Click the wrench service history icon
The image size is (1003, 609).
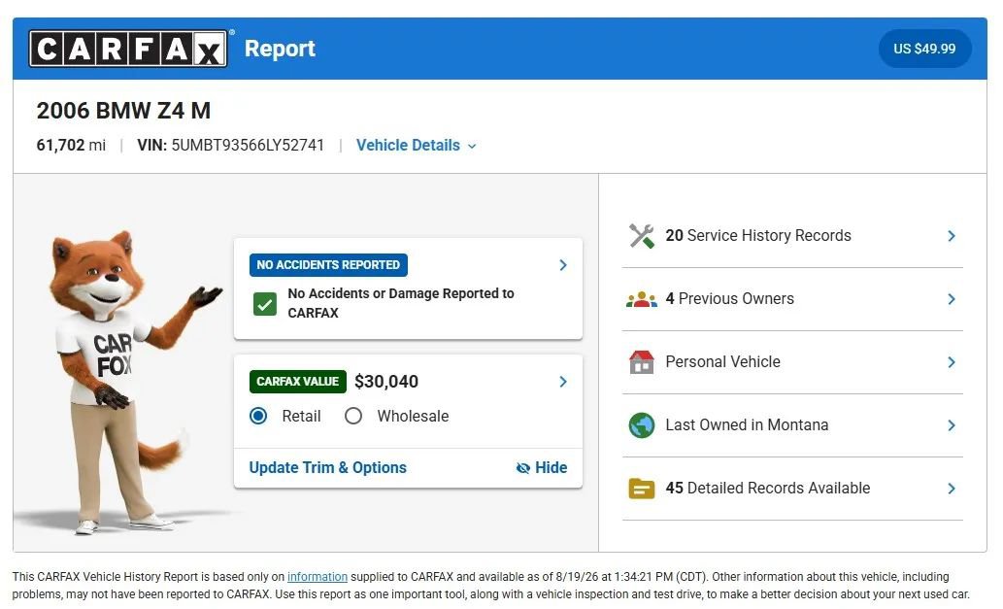[x=642, y=236]
